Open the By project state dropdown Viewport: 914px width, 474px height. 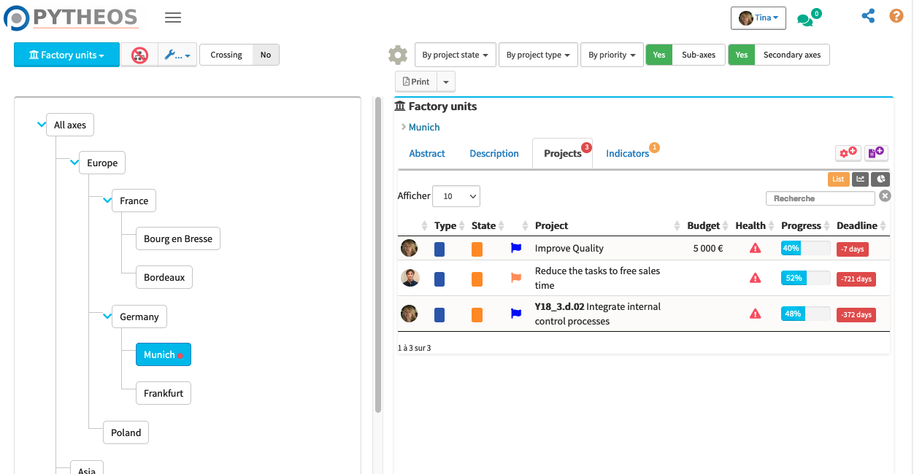click(x=455, y=55)
